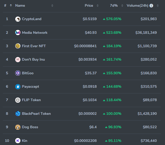
Task: Click the $40.93 price
Action: point(91,33)
